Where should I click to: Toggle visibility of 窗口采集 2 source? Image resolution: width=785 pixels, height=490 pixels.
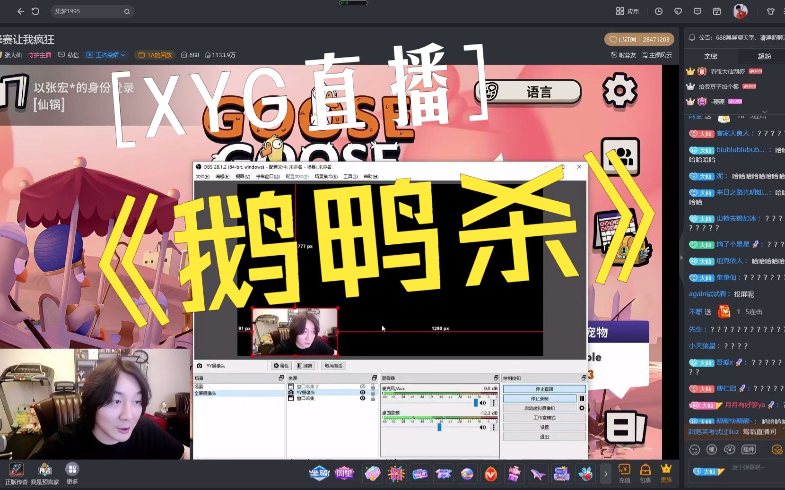[x=363, y=387]
